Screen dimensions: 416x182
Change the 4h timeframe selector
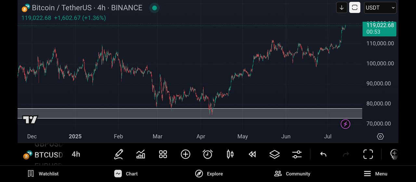tap(76, 154)
